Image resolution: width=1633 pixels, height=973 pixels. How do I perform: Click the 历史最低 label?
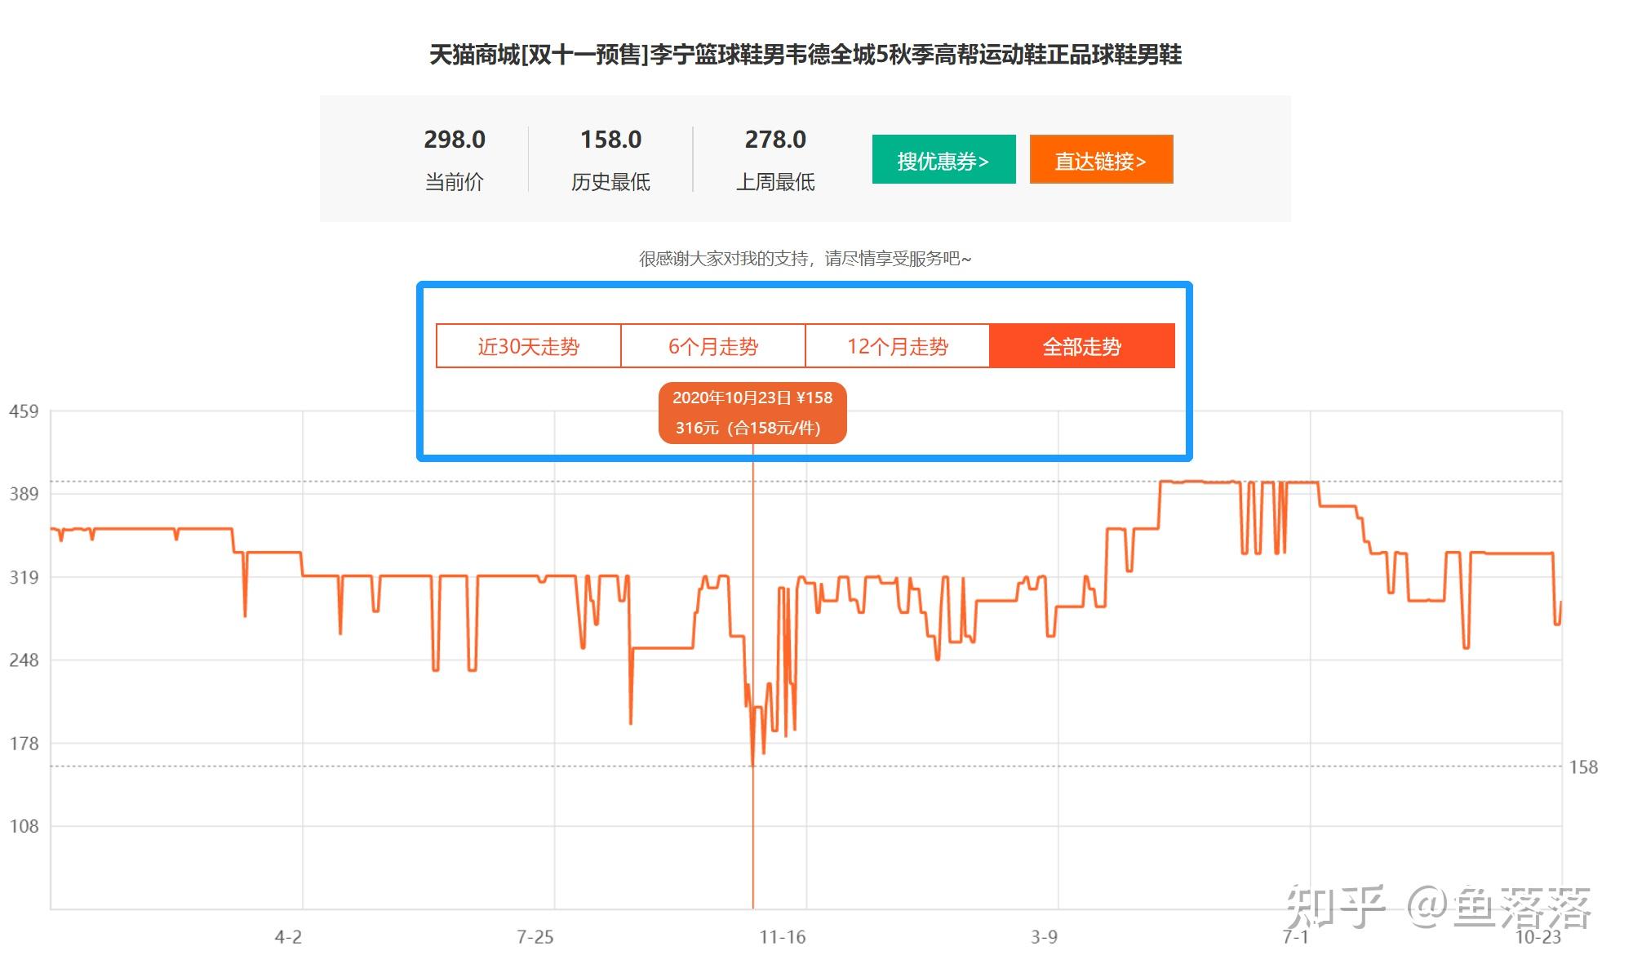610,182
